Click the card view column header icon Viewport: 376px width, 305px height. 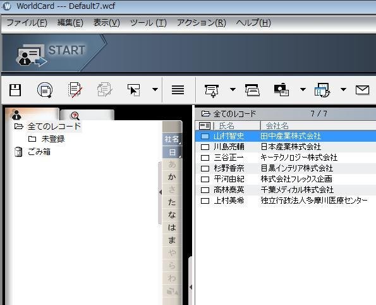(x=204, y=125)
